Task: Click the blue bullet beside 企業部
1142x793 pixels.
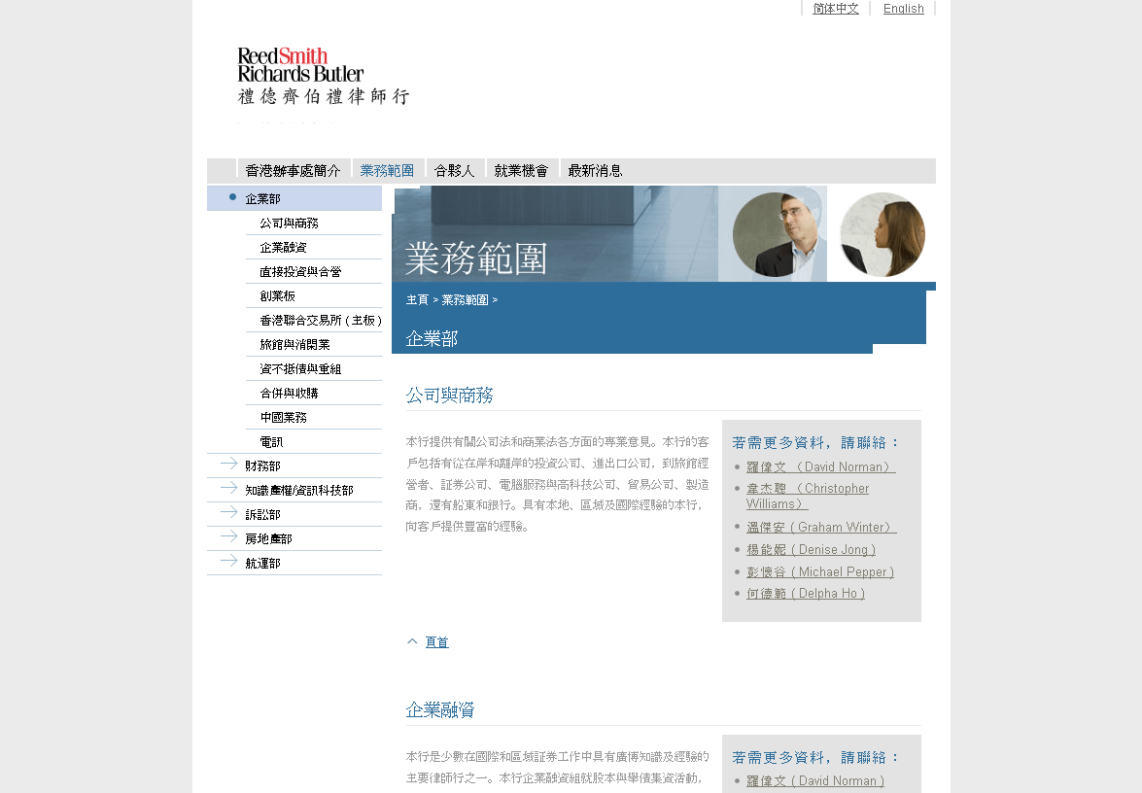Action: tap(232, 197)
